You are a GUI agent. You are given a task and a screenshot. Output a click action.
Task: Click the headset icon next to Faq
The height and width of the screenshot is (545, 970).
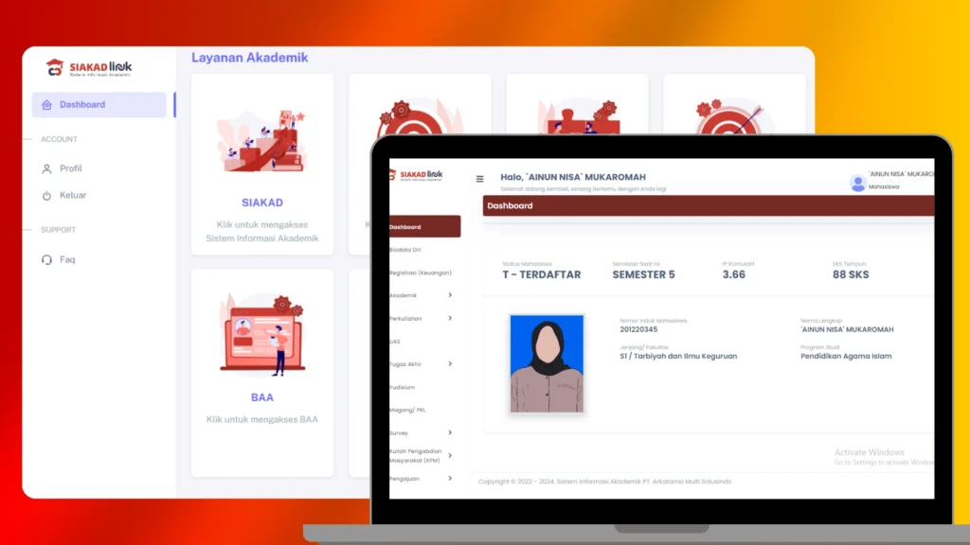[47, 259]
